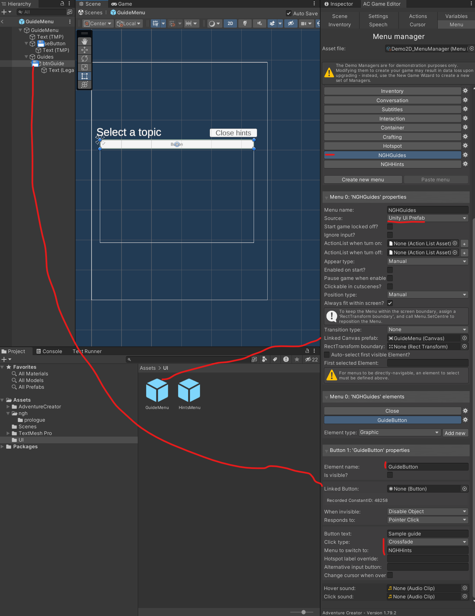Toggle grid snapping icon in scene toolbar
475x616 pixels.
pyautogui.click(x=155, y=23)
